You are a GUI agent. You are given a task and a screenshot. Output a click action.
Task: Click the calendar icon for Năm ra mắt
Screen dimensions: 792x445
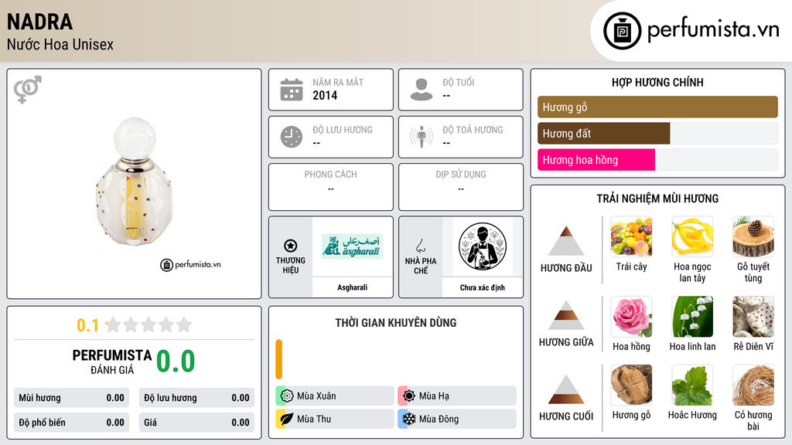coord(292,90)
